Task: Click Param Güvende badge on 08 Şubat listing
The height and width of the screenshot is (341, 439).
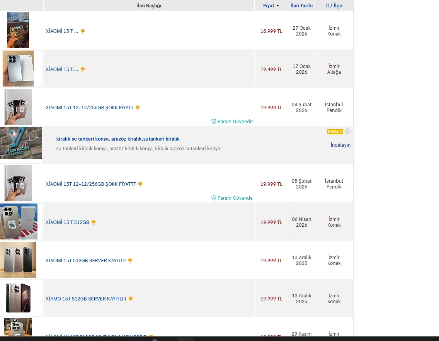Action: coord(232,198)
